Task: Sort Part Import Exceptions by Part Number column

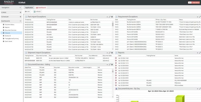Action: point(101,20)
